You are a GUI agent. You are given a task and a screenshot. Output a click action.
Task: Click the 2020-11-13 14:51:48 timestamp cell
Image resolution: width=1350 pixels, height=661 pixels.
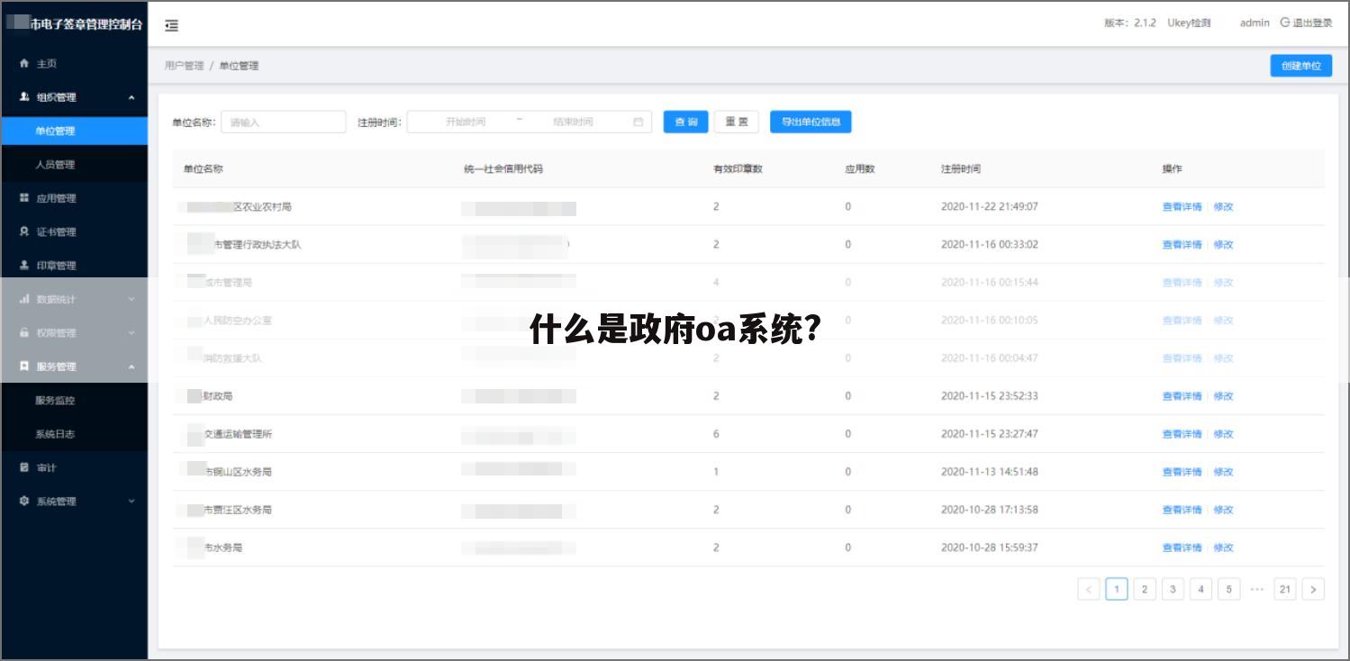pyautogui.click(x=990, y=472)
